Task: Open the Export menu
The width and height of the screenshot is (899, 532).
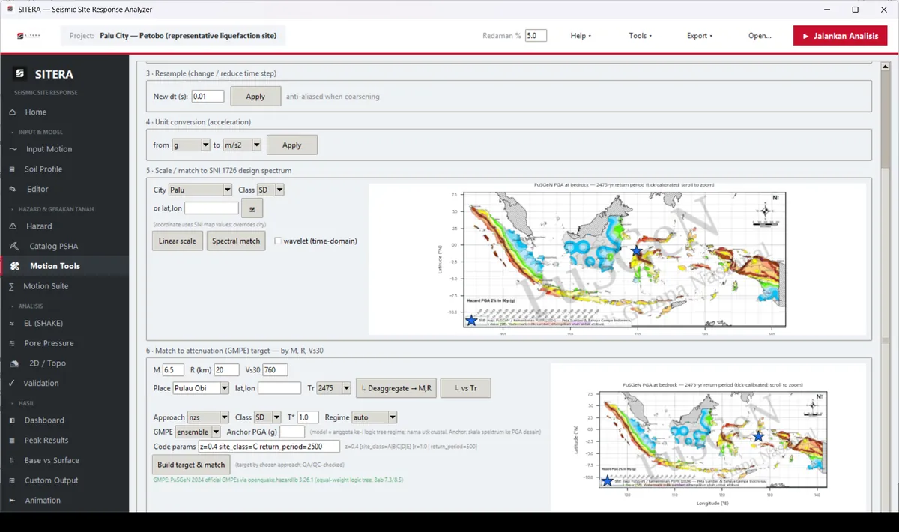Action: [700, 36]
